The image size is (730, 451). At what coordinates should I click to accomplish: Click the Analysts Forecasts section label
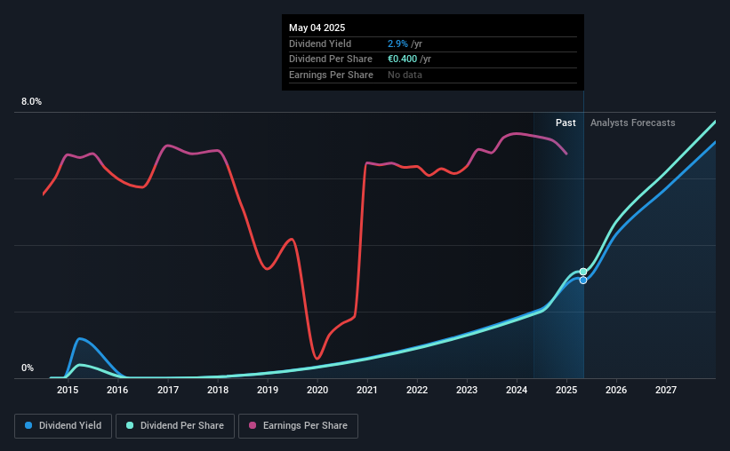tap(633, 123)
